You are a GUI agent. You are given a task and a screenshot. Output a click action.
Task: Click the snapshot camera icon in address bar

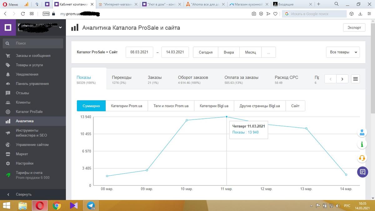pos(254,14)
